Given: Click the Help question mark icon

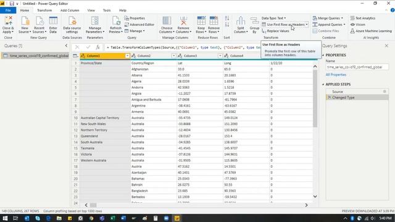Looking at the screenshot, I should tap(393, 10).
